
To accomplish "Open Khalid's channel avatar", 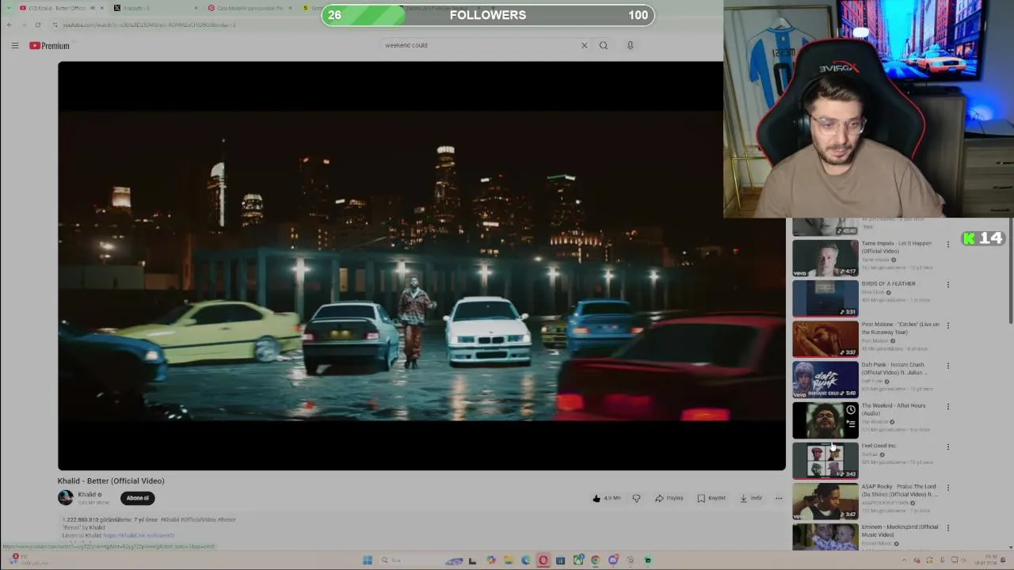I will (x=66, y=498).
